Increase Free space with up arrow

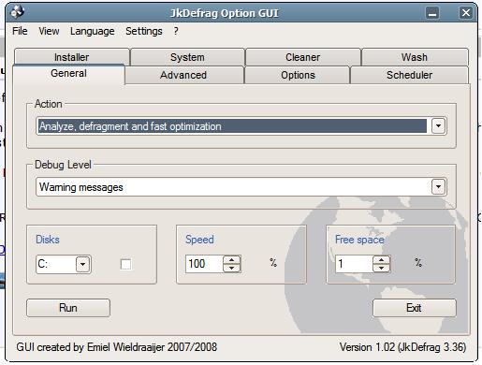pyautogui.click(x=381, y=260)
